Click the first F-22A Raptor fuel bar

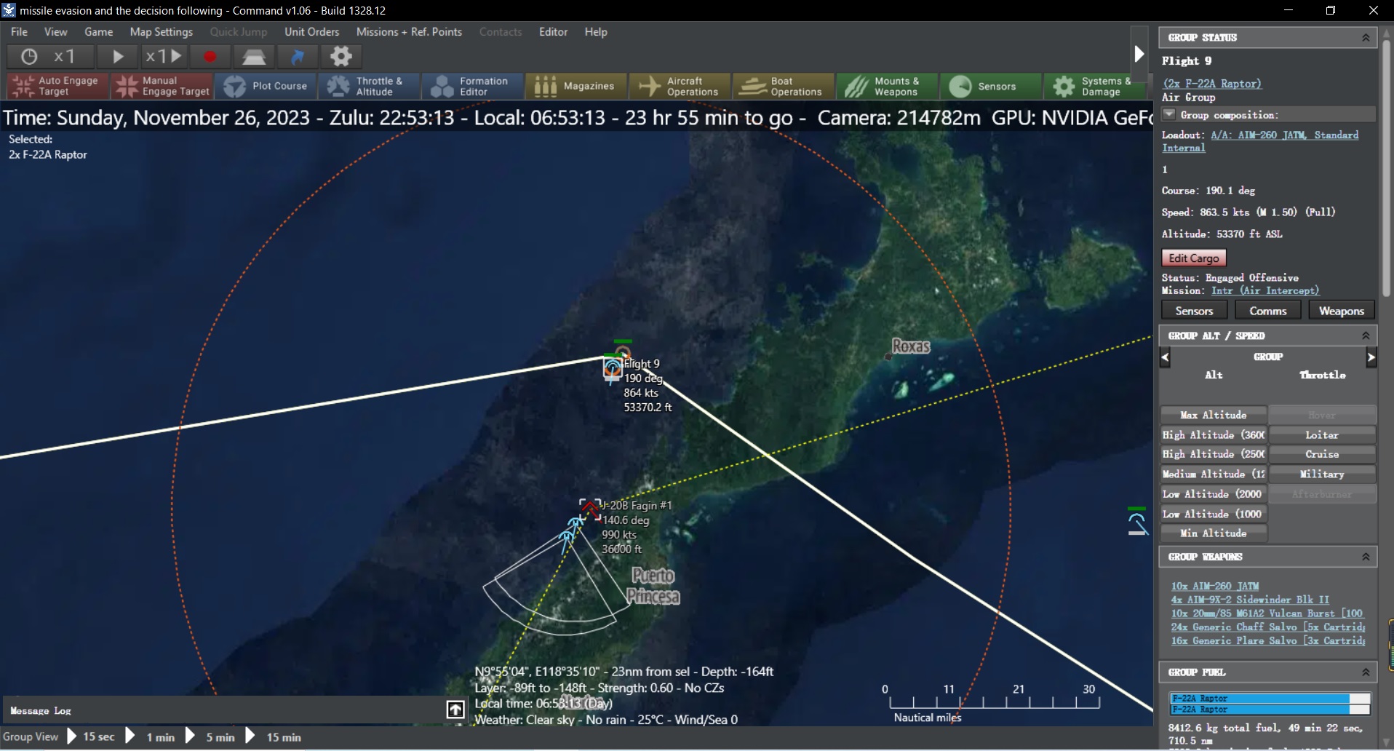(1270, 699)
